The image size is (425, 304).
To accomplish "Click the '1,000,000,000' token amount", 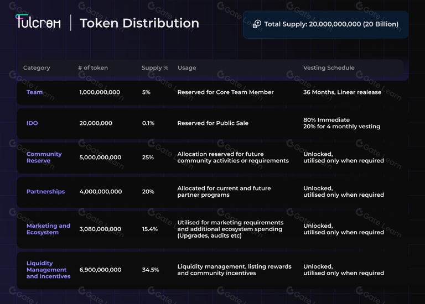I will point(100,92).
